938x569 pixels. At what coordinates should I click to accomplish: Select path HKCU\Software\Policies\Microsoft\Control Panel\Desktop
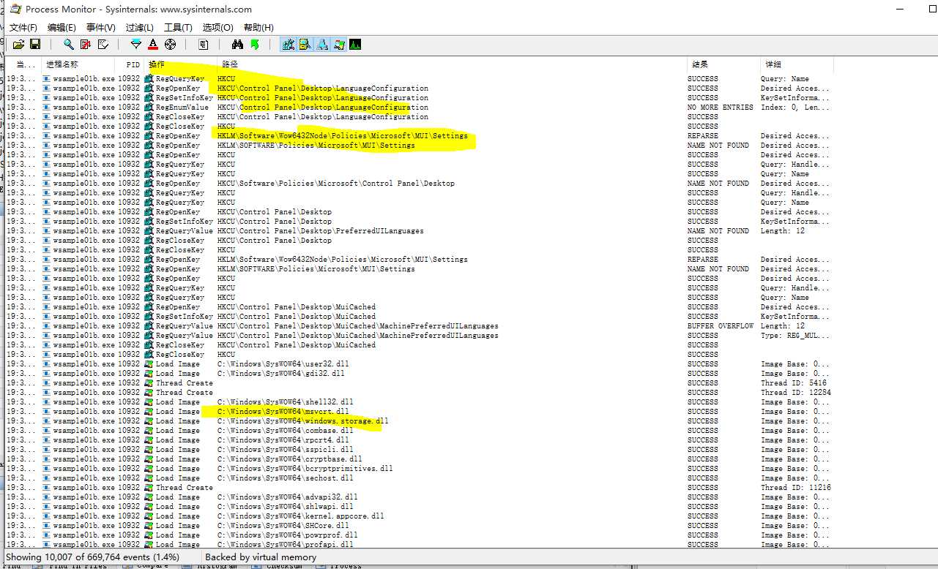pos(336,183)
